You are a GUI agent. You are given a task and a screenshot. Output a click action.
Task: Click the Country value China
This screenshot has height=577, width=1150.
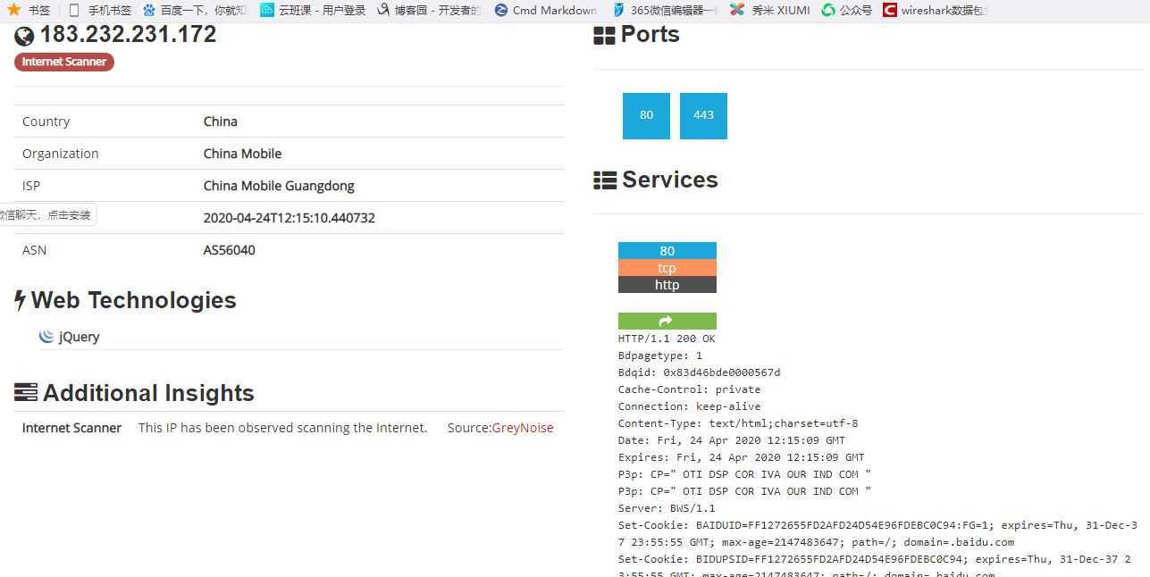click(x=221, y=121)
